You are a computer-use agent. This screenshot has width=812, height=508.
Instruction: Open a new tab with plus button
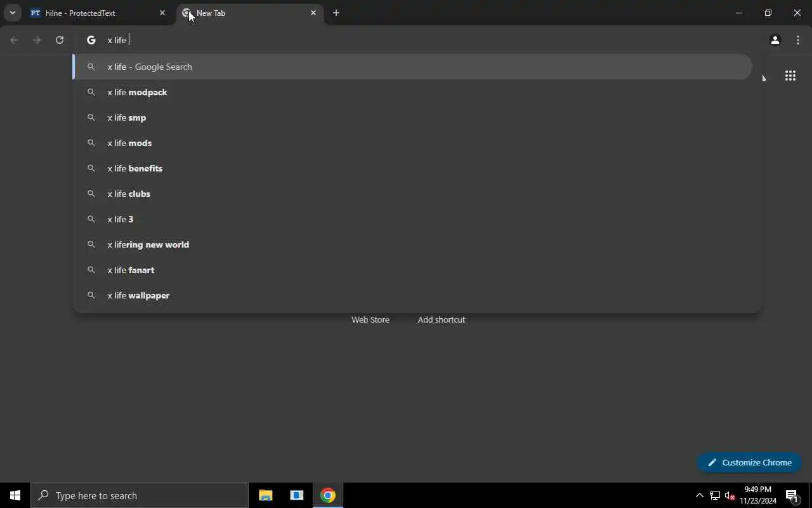[336, 13]
